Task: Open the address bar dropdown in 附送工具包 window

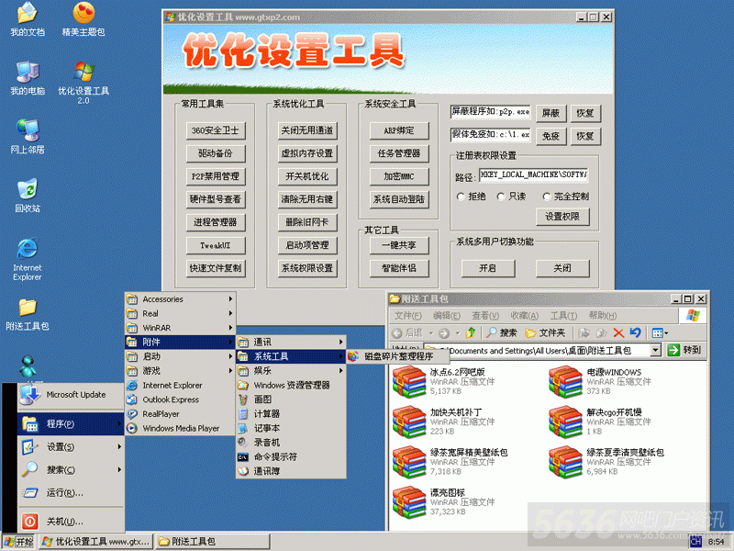Action: [656, 350]
